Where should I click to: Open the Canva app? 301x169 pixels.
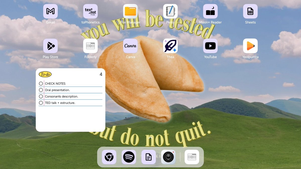(130, 46)
